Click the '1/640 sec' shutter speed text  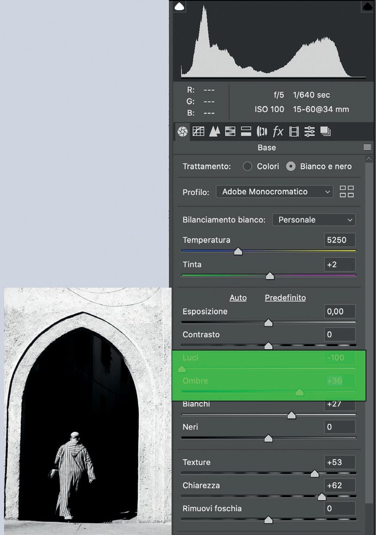click(x=311, y=95)
